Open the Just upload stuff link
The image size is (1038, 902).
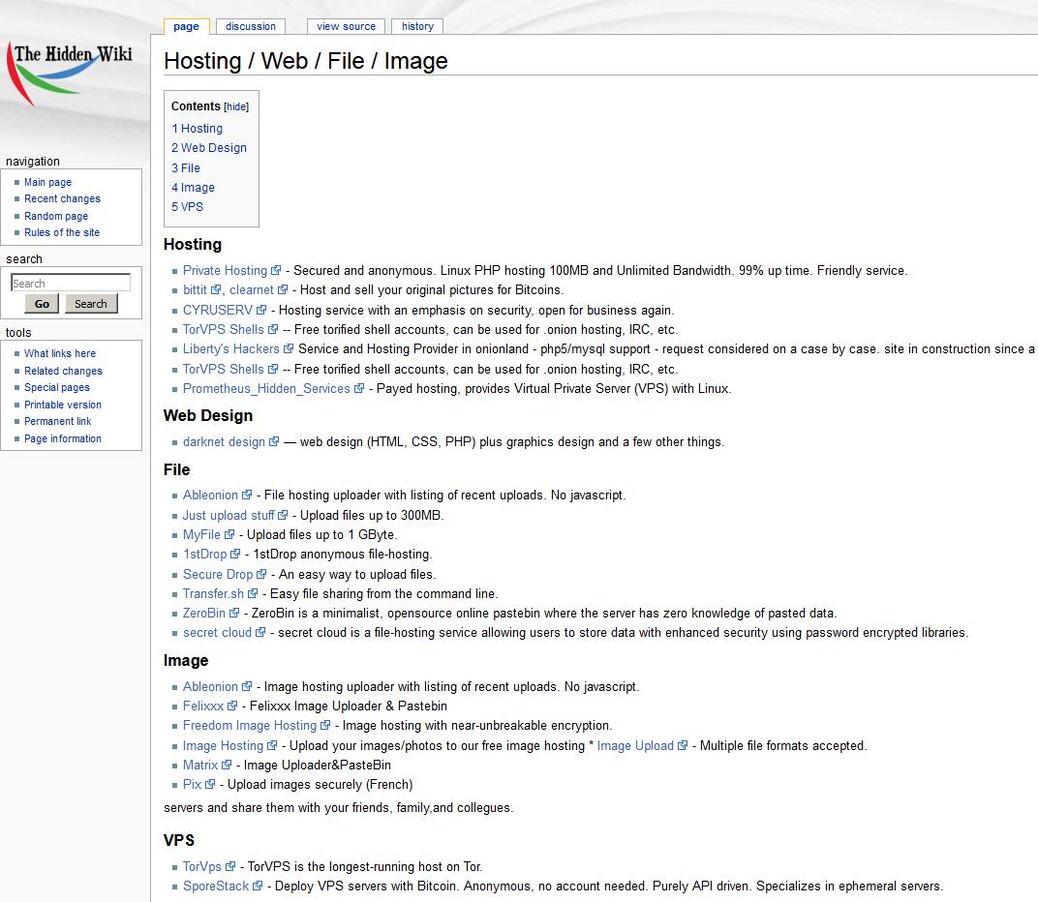point(229,515)
